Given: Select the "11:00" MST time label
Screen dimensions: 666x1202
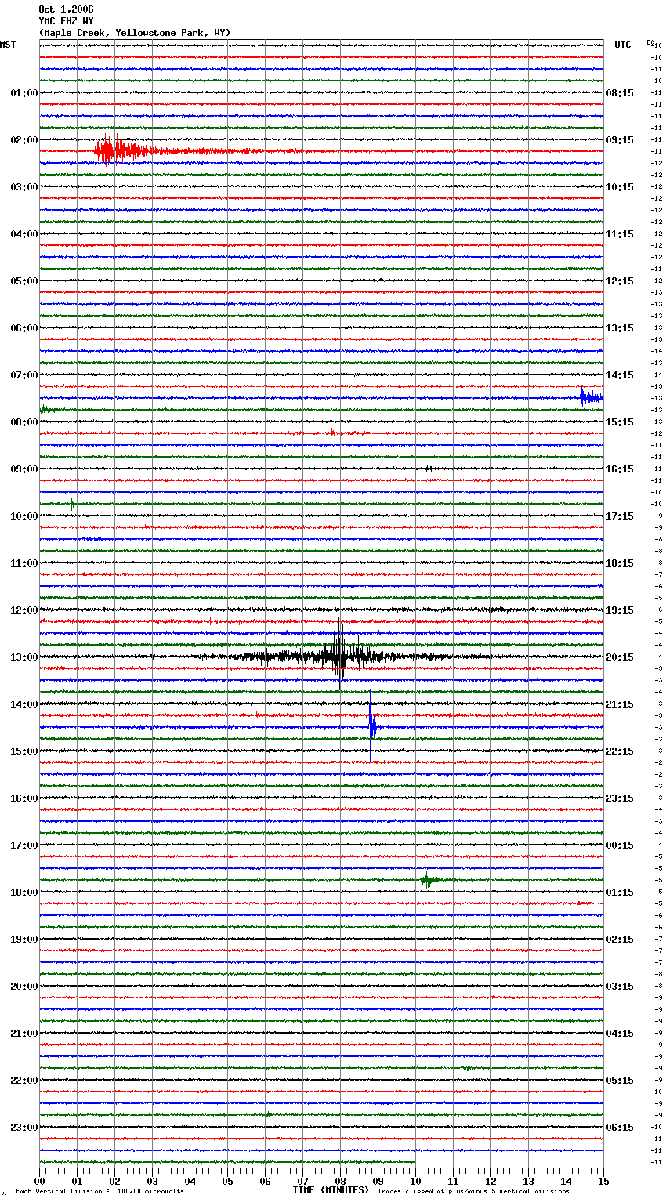Looking at the screenshot, I should click(x=24, y=563).
